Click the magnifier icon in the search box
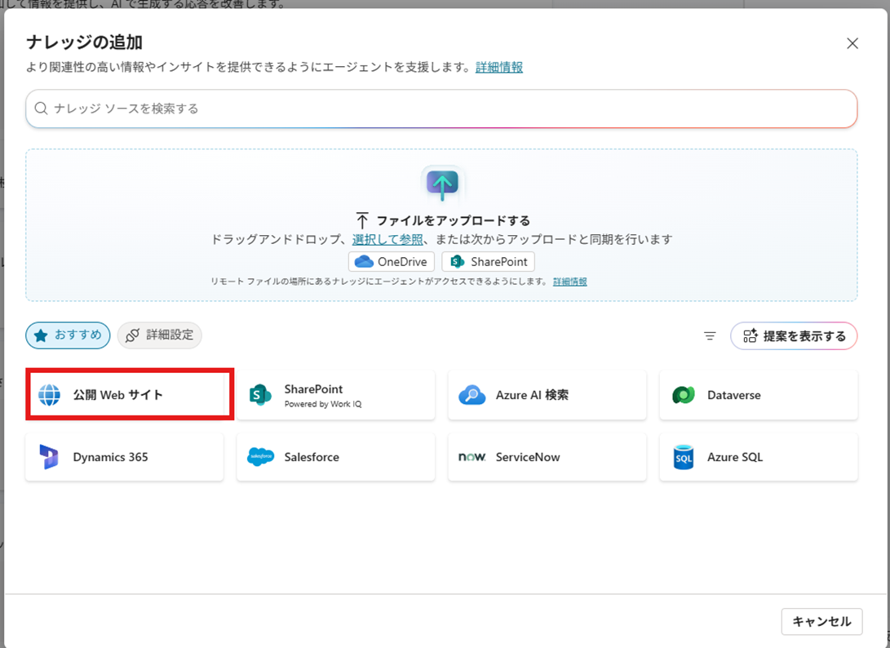890x648 pixels. 41,109
